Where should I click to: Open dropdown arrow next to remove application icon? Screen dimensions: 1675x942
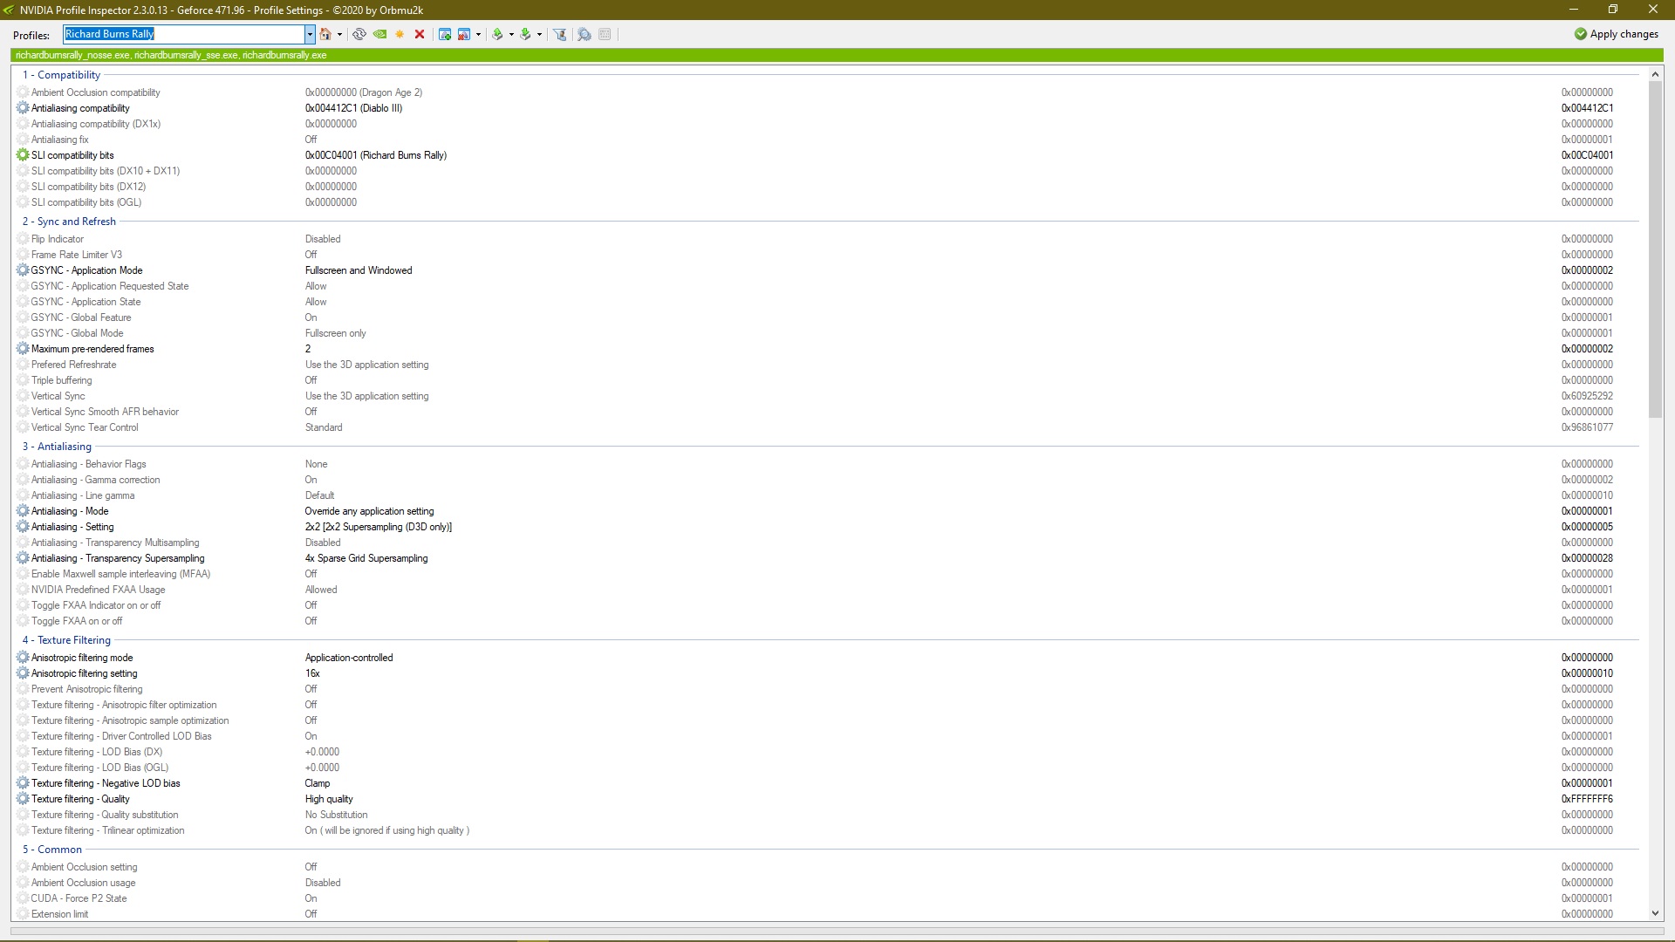click(478, 35)
